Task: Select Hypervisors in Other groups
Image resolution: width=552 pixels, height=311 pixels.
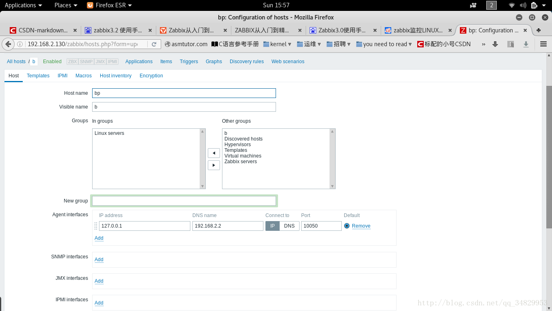Action: 237,145
